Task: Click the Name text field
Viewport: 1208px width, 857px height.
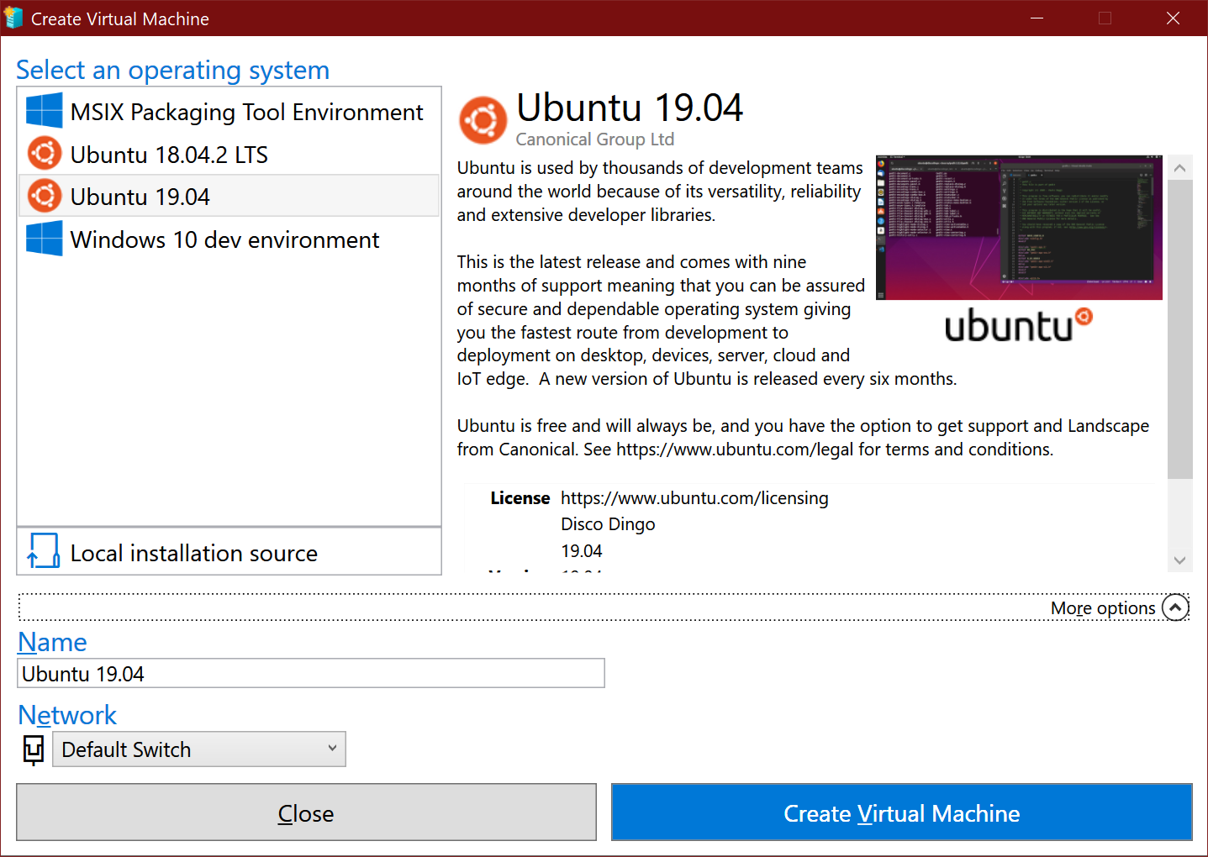Action: point(311,673)
